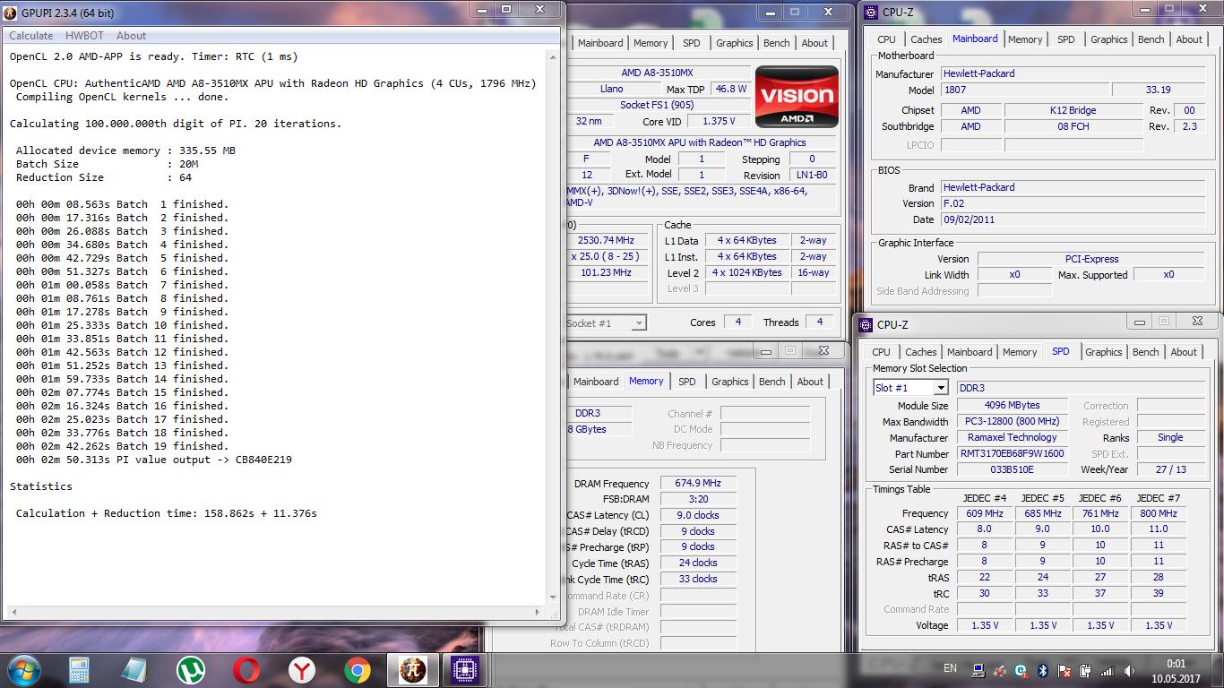1224x688 pixels.
Task: Open Yandex Browser from the taskbar
Action: [x=301, y=669]
